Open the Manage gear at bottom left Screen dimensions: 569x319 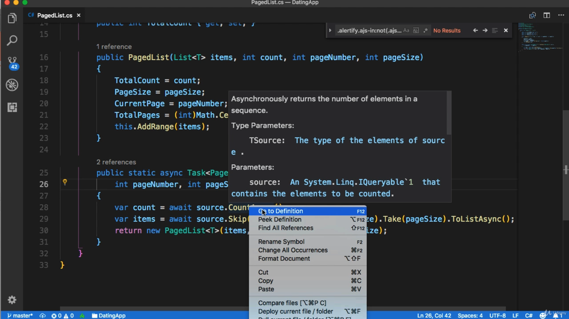[12, 300]
